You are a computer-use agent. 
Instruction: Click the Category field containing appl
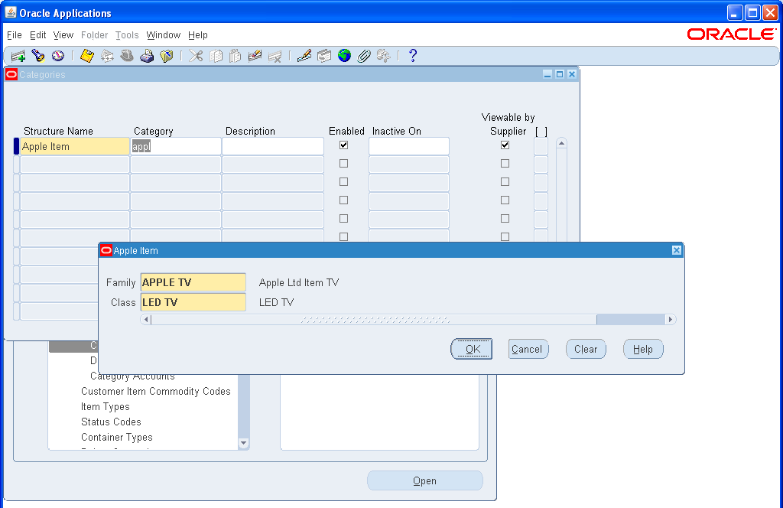coord(176,146)
